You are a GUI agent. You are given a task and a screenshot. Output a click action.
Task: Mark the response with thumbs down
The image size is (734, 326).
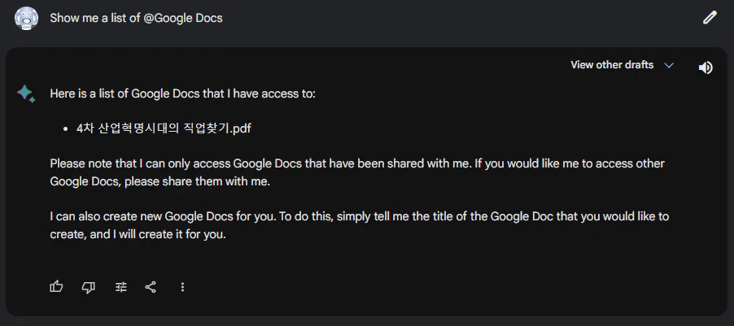[89, 286]
